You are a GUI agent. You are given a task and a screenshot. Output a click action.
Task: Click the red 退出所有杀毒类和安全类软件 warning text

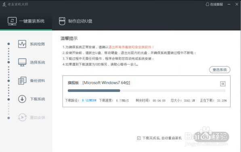[131, 47]
